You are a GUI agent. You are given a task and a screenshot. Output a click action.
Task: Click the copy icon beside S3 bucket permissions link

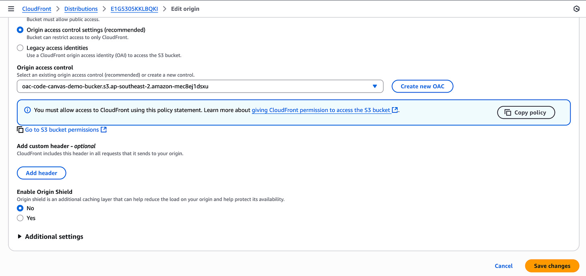coord(20,130)
